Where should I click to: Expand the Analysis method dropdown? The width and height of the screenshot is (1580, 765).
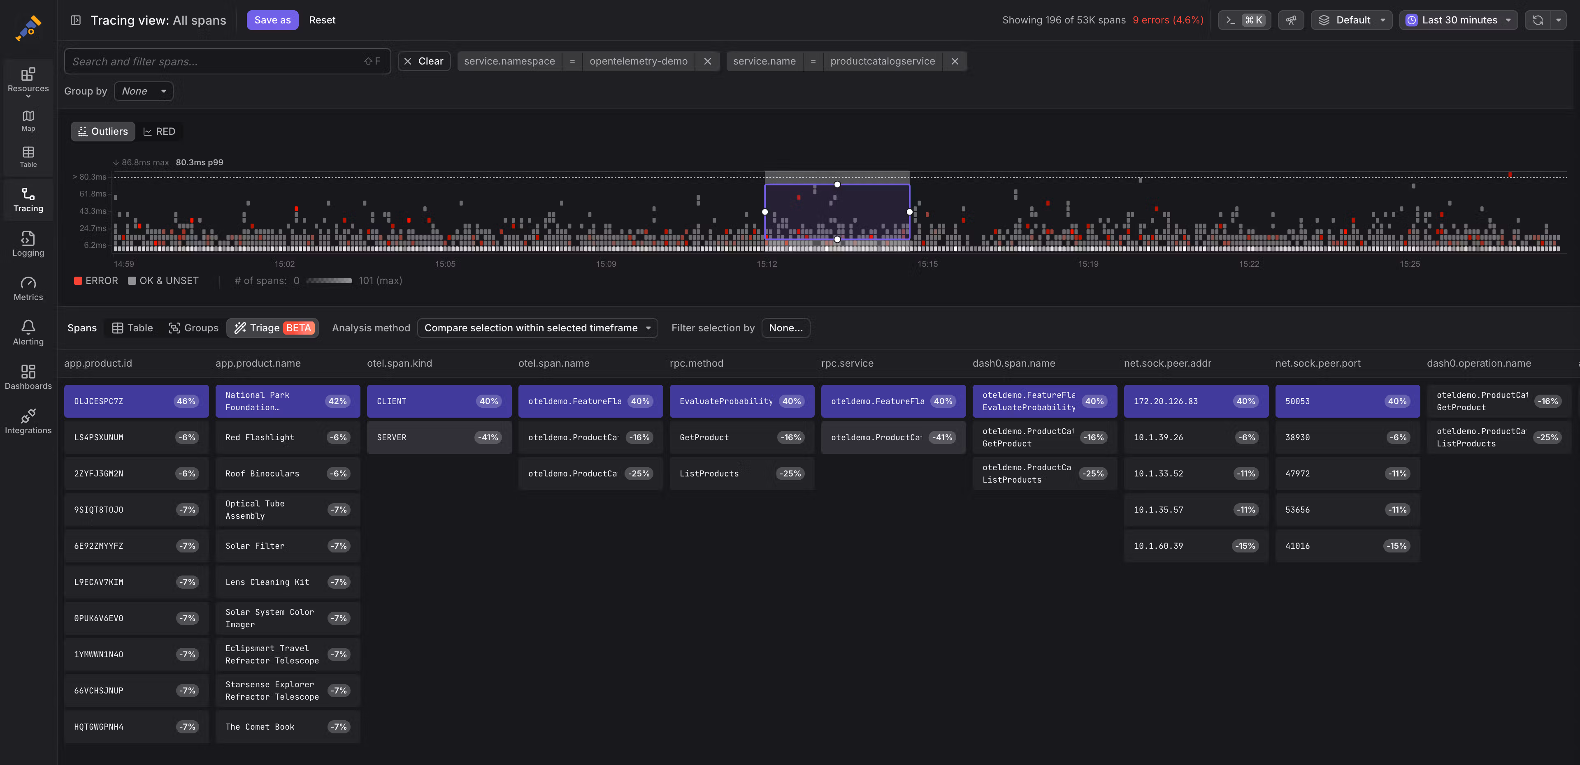pyautogui.click(x=537, y=328)
